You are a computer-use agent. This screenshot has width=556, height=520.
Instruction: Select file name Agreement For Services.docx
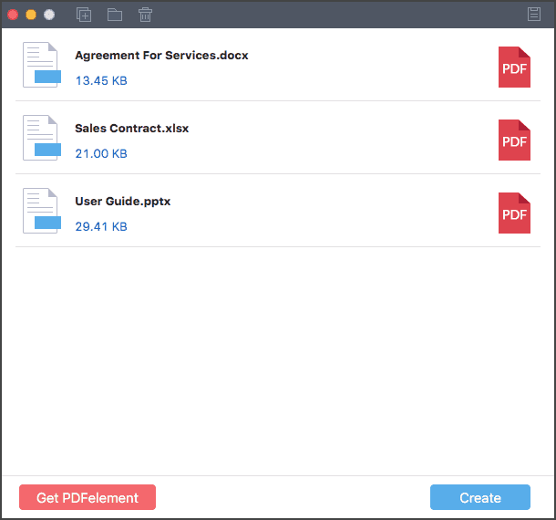click(x=161, y=56)
